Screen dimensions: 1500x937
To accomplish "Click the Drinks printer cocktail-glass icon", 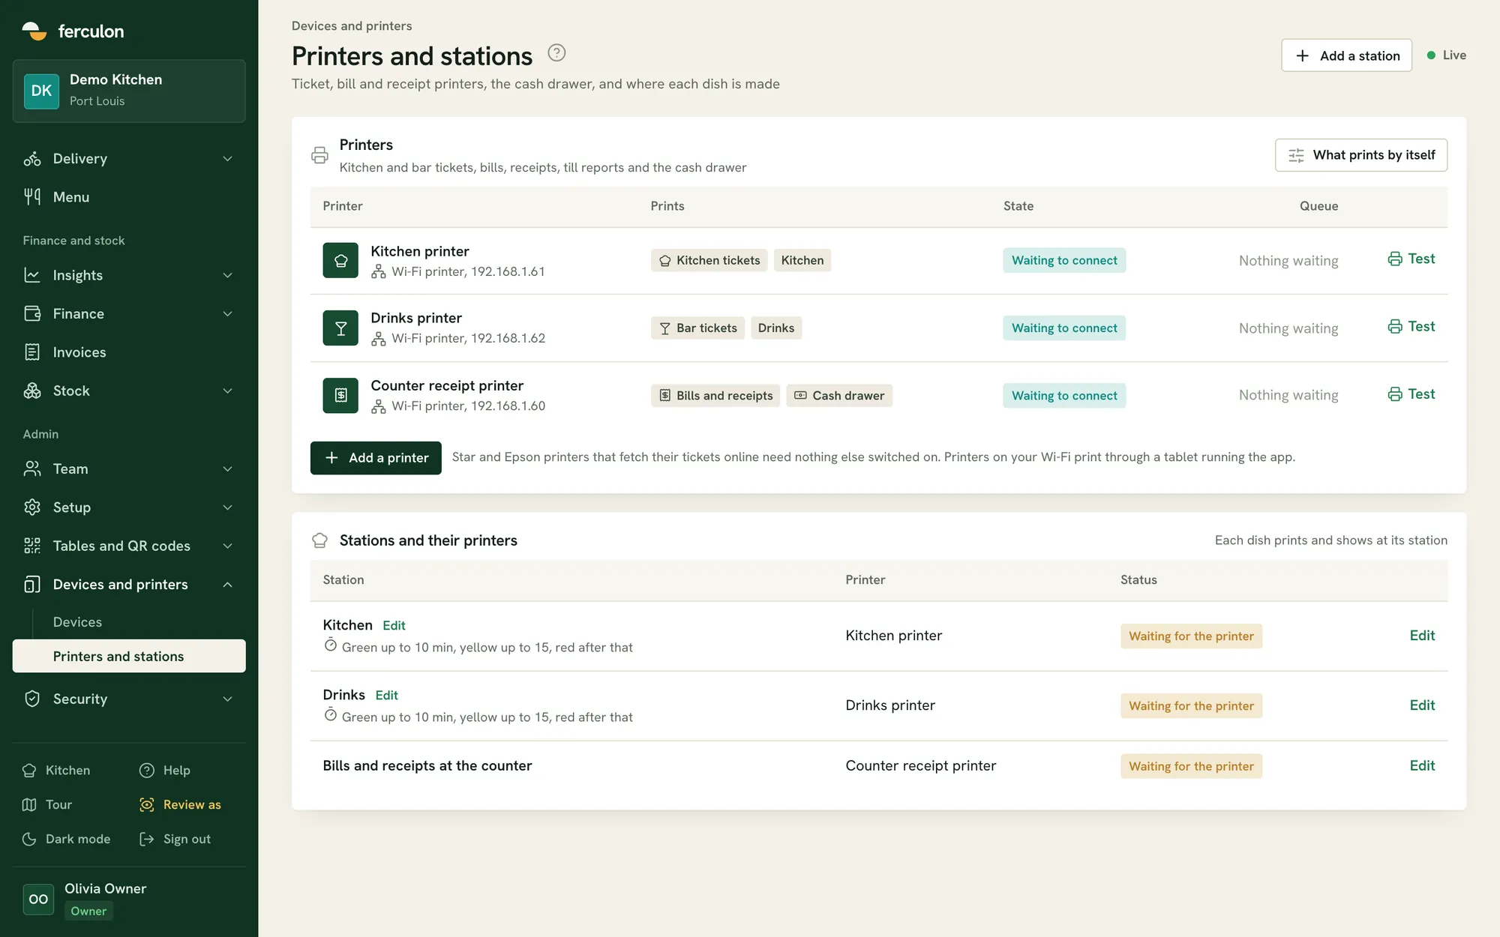I will coord(340,328).
